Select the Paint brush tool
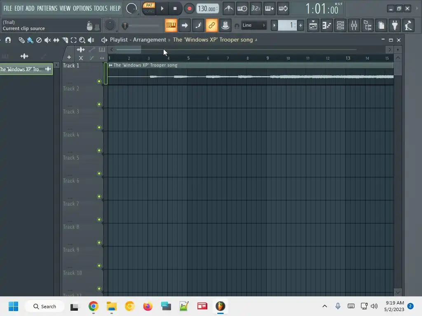The width and height of the screenshot is (422, 316). (x=30, y=40)
